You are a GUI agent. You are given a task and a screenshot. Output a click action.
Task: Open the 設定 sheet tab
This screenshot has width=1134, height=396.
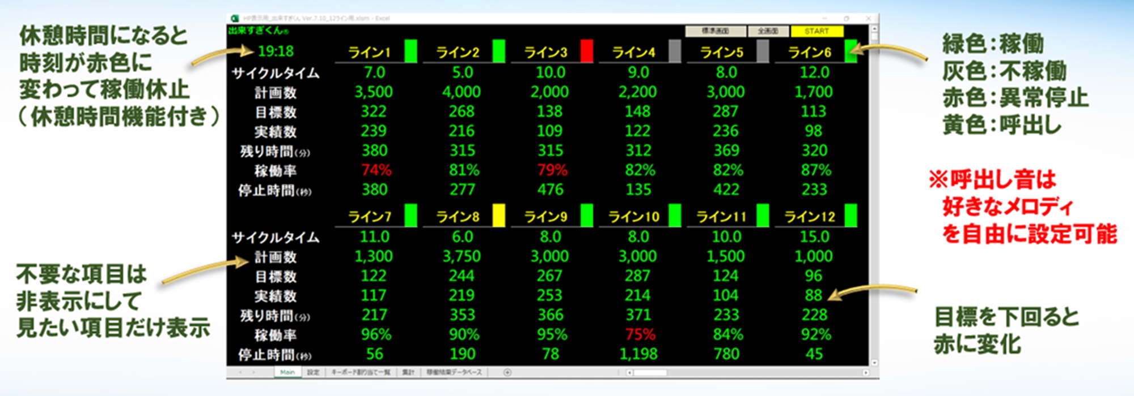313,372
